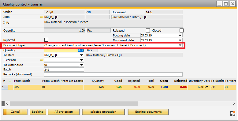The height and width of the screenshot is (121, 238).
Task: Click the Info field Raw Material Inspection
Action: [x=113, y=24]
